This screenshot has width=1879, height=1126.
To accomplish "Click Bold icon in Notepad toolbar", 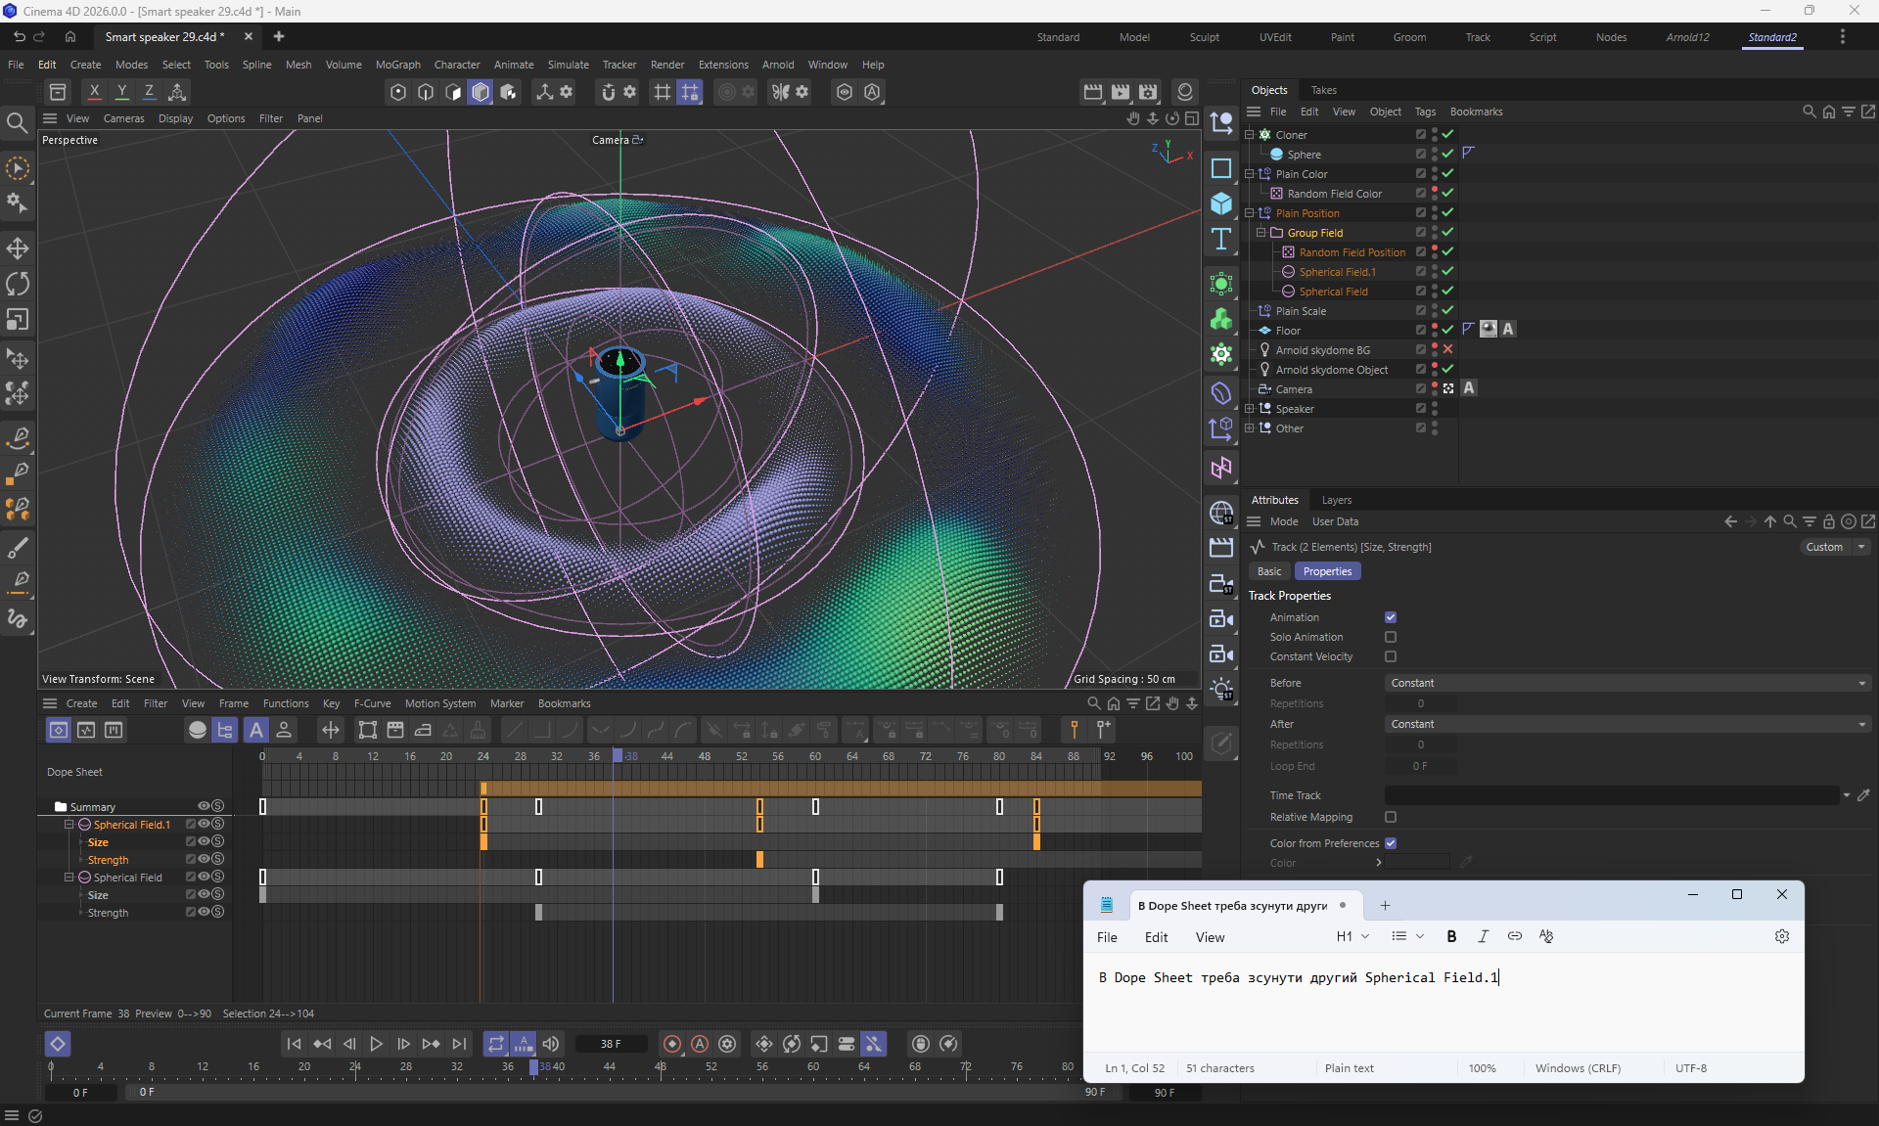I will pos(1451,936).
